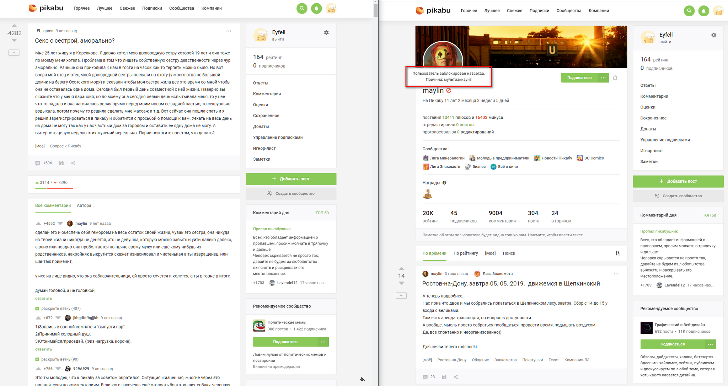
Task: Subscribe to Графический и Веб-дизайн community
Action: click(x=673, y=344)
